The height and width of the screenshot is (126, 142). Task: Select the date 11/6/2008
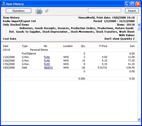9,57
